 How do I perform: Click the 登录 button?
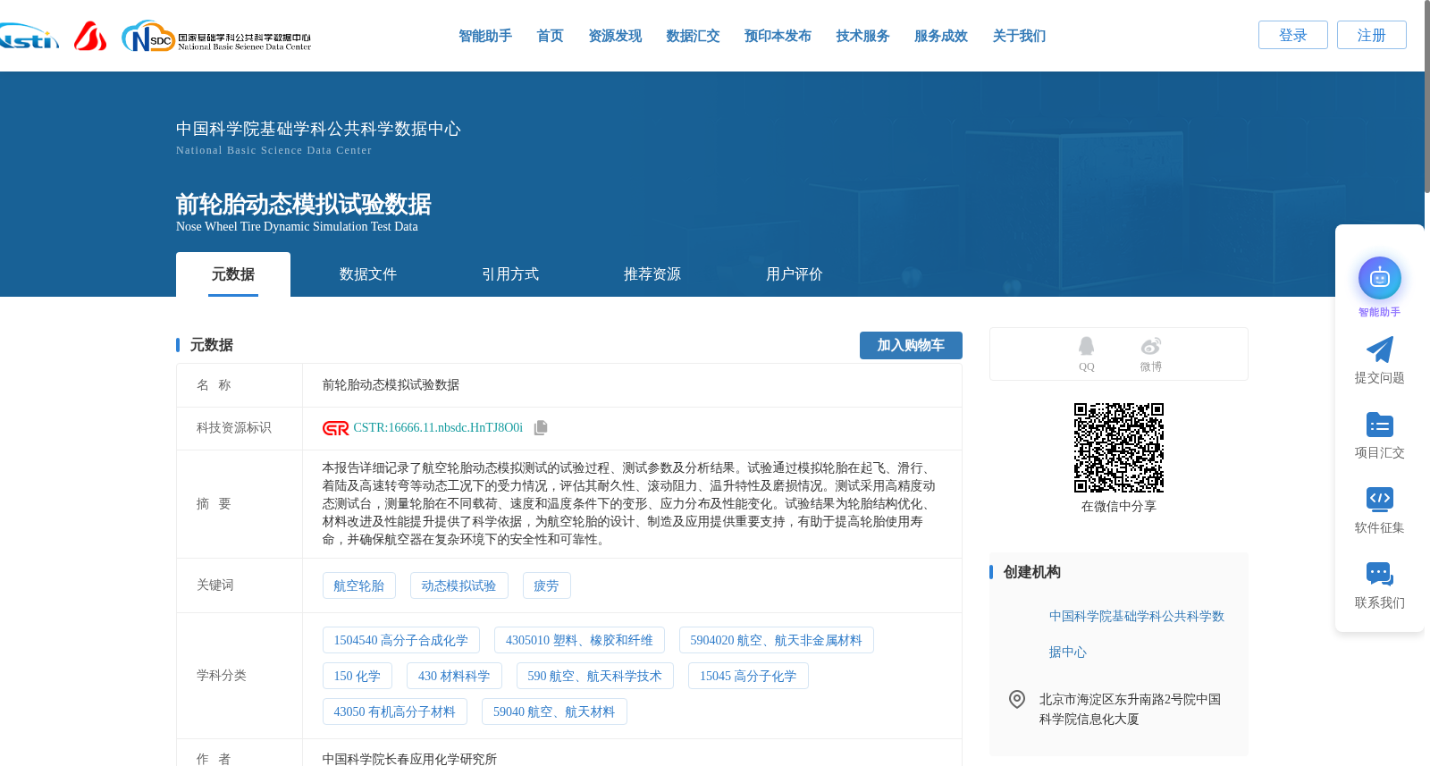coord(1293,35)
